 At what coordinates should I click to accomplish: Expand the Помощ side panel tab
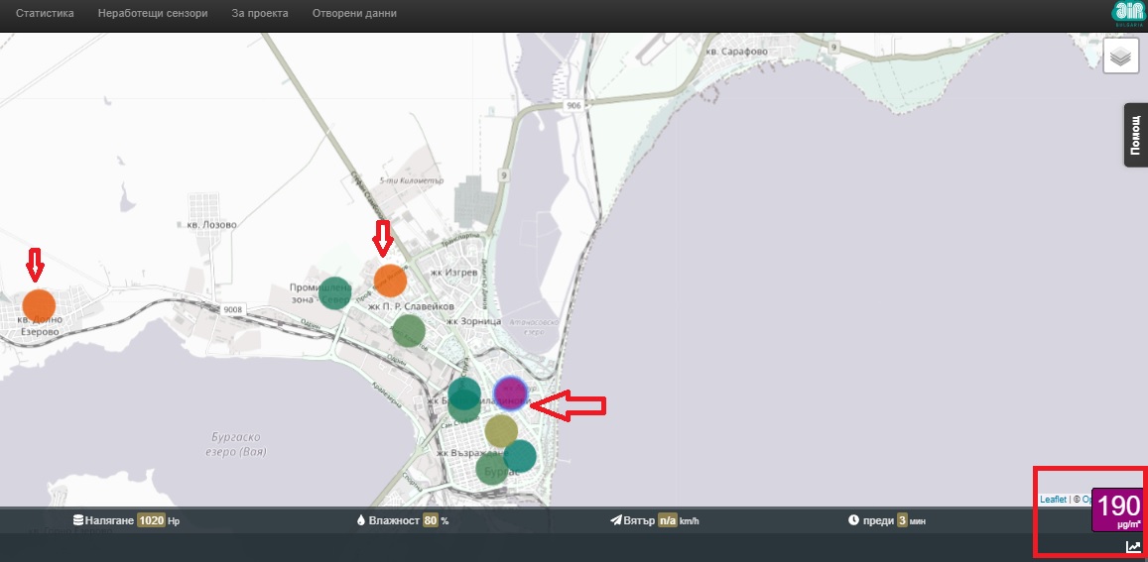tap(1135, 135)
